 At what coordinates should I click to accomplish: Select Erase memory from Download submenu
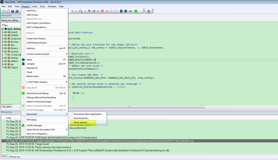[87, 122]
